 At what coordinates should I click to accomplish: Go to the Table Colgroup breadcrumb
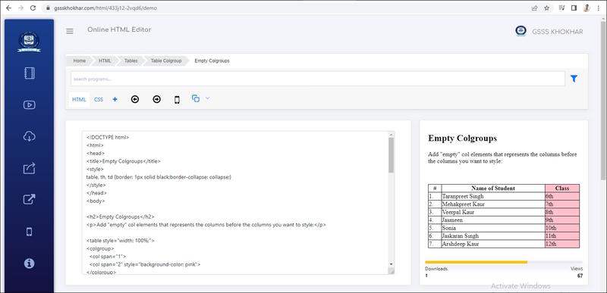(x=166, y=61)
